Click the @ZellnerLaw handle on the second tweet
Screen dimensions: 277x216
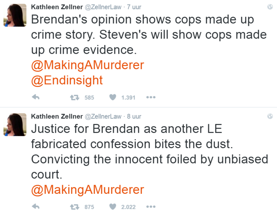[x=103, y=116]
